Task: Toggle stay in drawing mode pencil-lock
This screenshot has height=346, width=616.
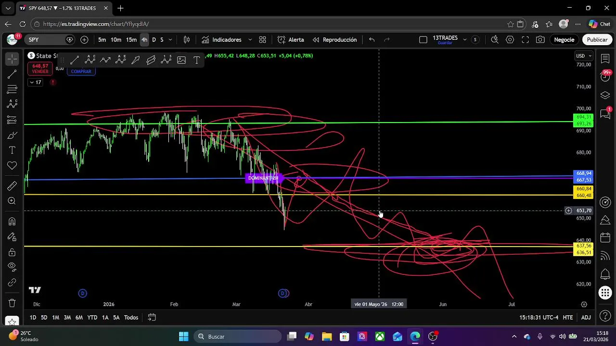Action: (12, 237)
